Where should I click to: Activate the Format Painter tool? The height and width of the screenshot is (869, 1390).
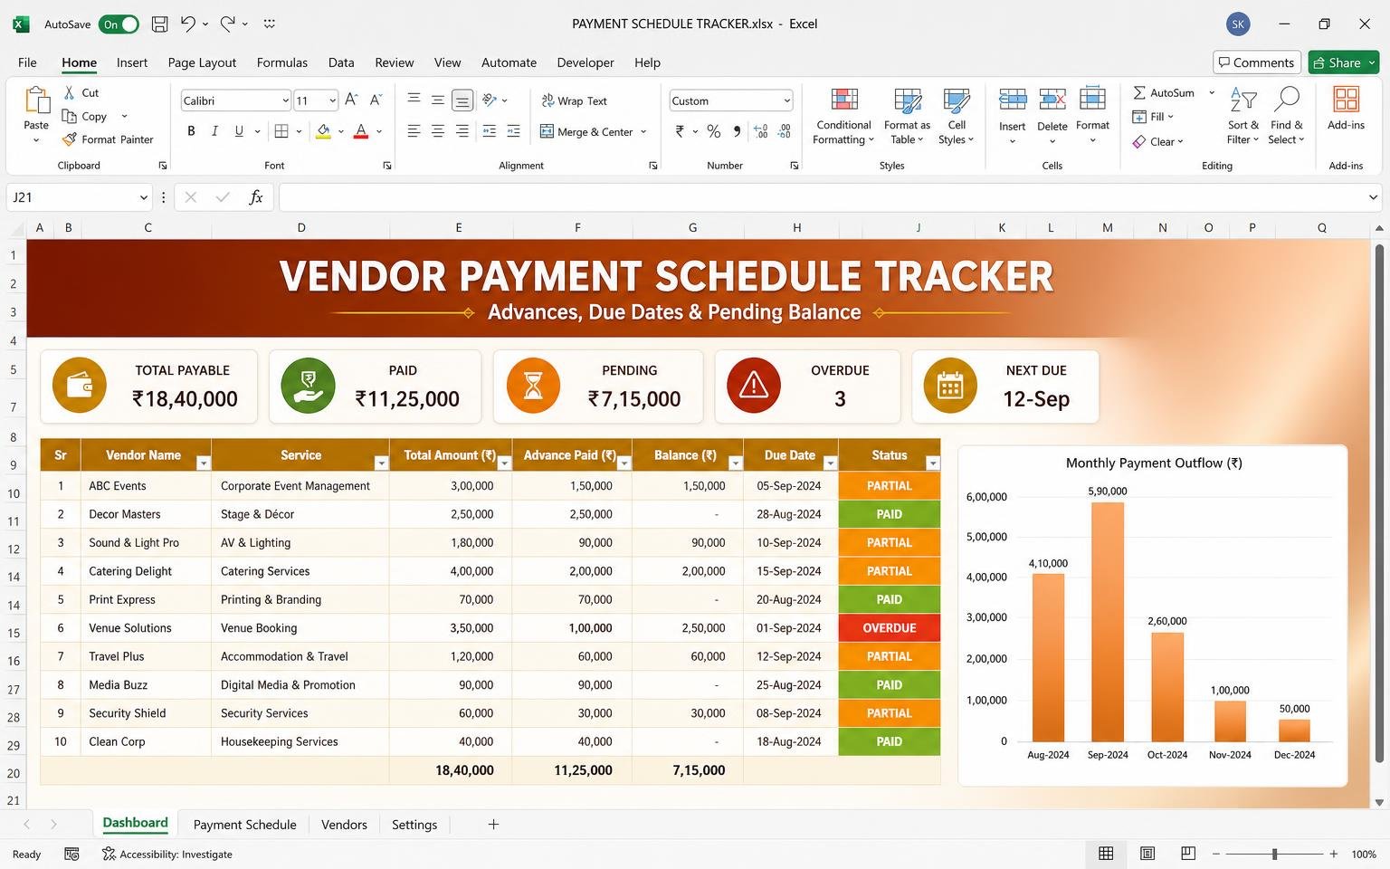108,139
